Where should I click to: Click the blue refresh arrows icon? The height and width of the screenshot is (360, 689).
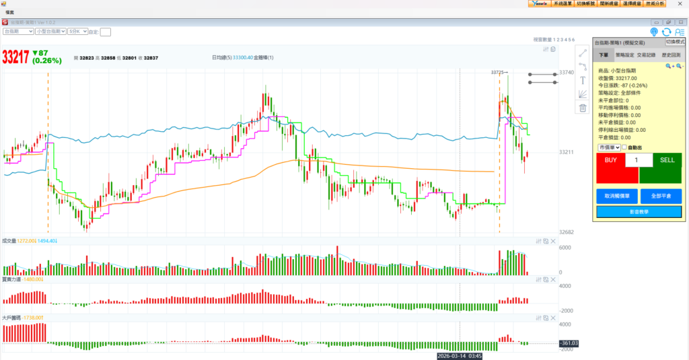(x=667, y=32)
